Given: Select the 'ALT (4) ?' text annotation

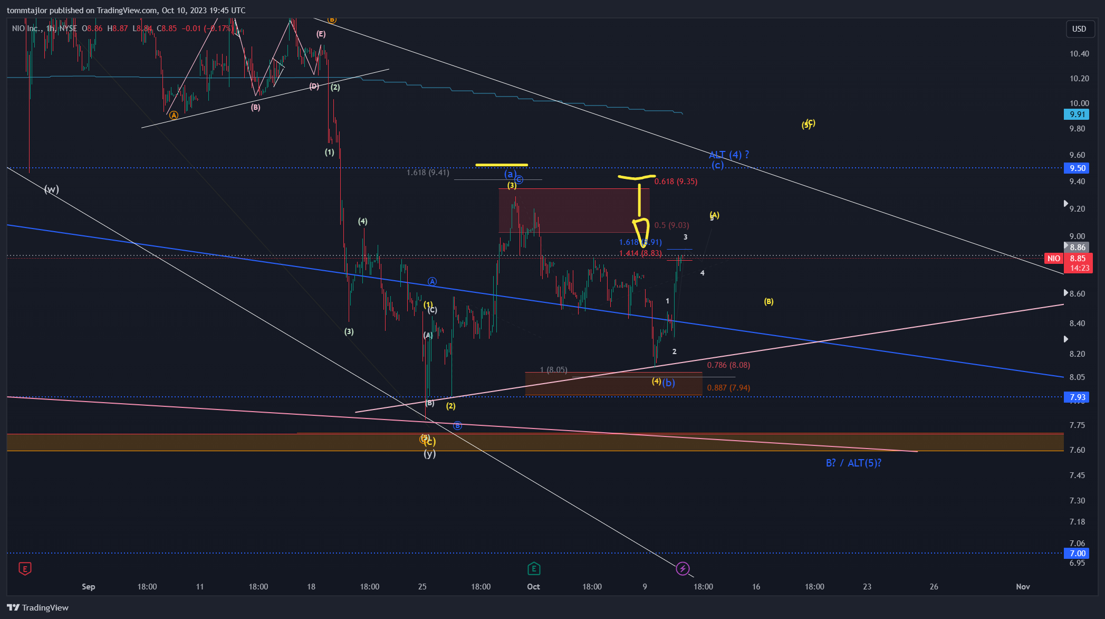Looking at the screenshot, I should tap(729, 155).
